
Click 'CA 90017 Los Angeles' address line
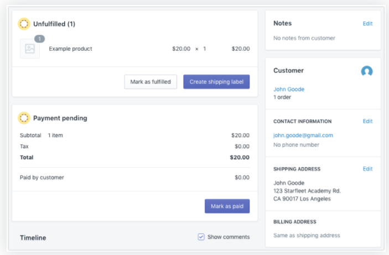pyautogui.click(x=302, y=199)
